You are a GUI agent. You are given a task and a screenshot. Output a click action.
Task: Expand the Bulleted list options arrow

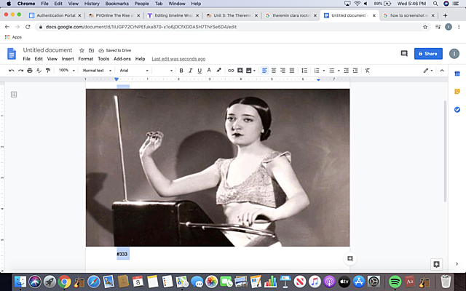pyautogui.click(x=339, y=71)
